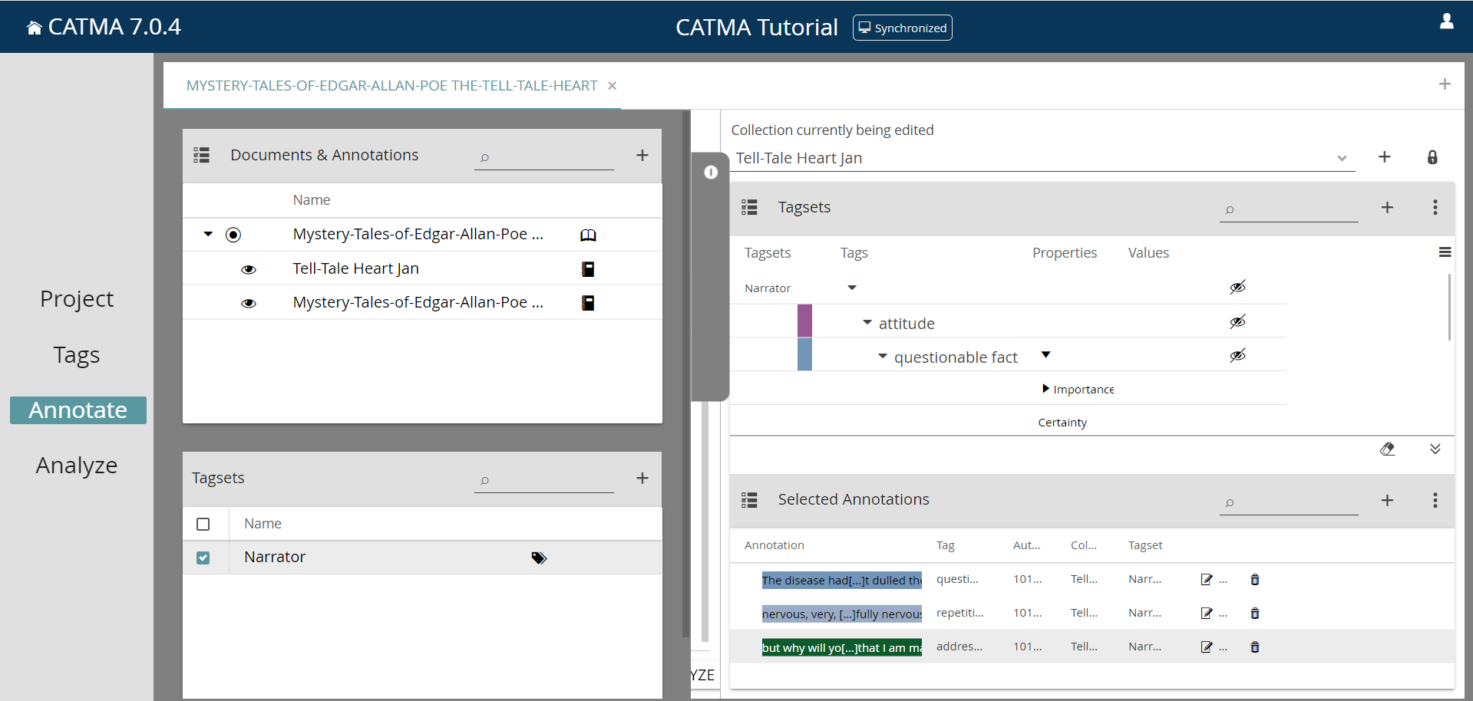Click the CATMA home icon
Viewport: 1473px width, 701px height.
tap(34, 28)
